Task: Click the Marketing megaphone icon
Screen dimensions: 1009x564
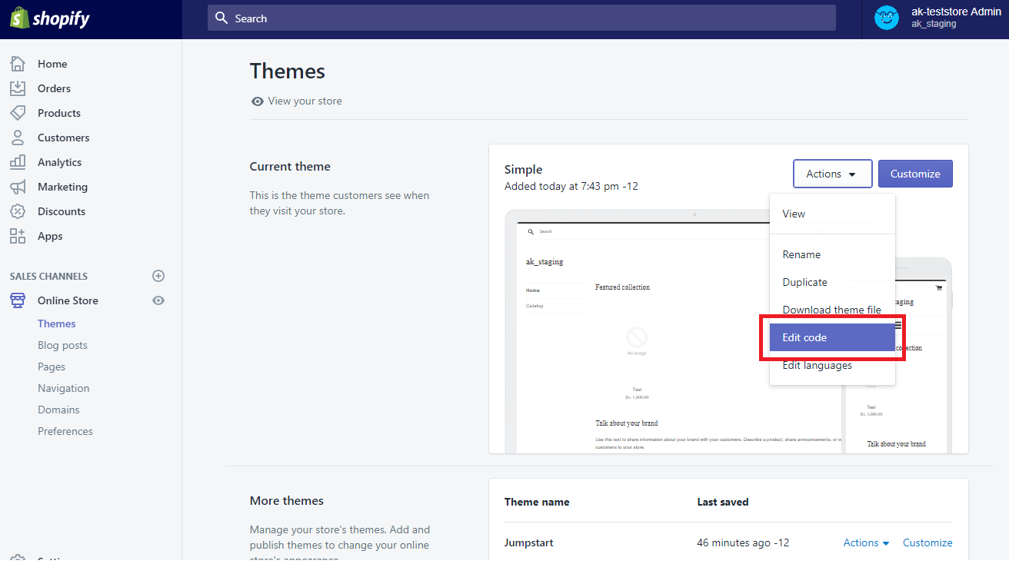Action: 18,187
